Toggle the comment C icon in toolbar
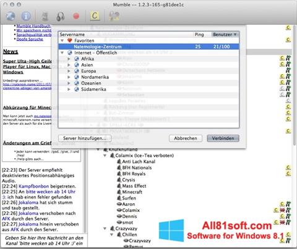This screenshot has height=249, width=297. [x=95, y=16]
